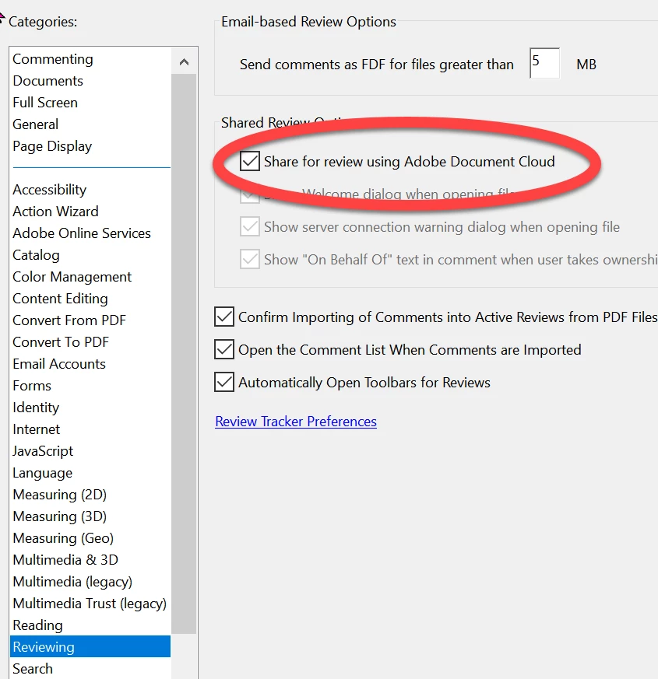Choose Convert To PDF category

click(61, 341)
